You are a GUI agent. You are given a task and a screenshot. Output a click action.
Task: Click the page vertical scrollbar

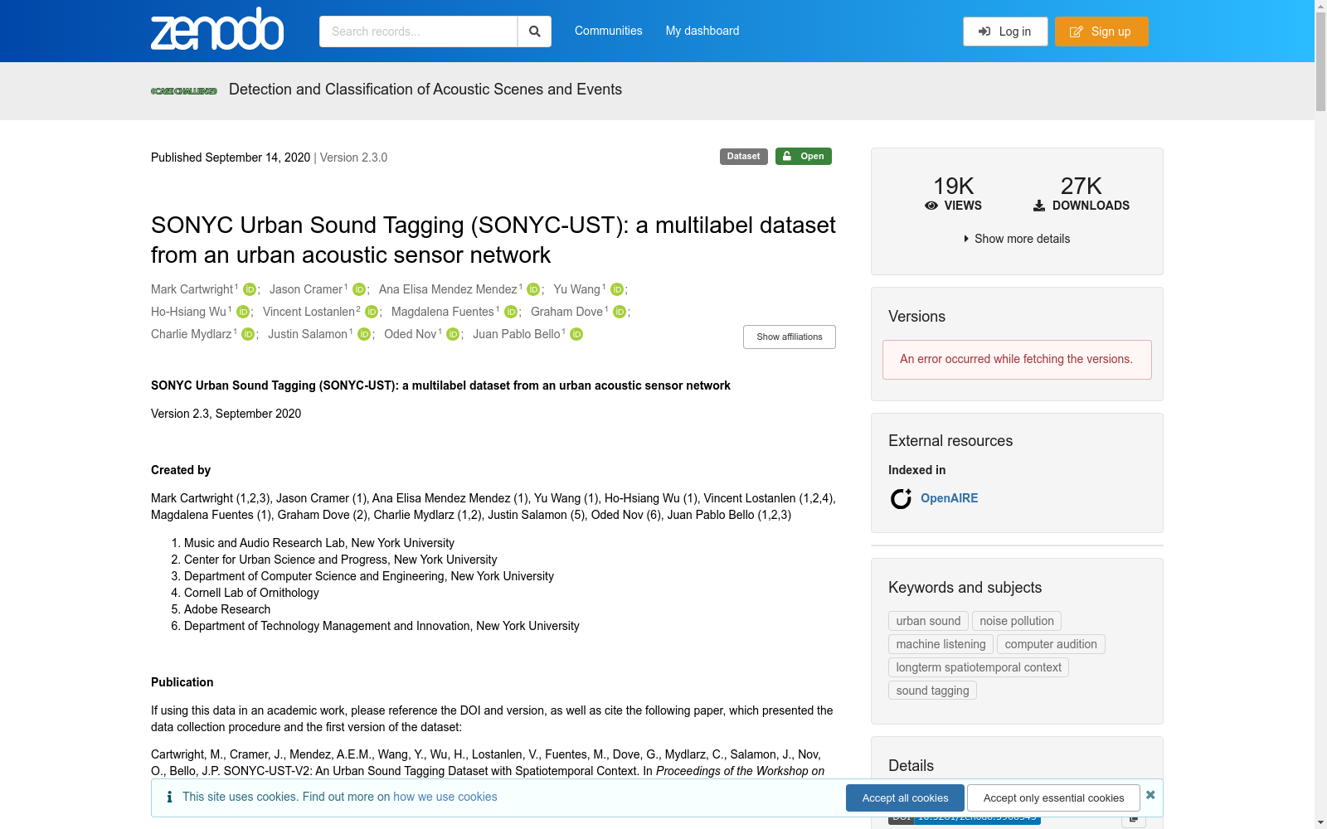(x=1320, y=414)
